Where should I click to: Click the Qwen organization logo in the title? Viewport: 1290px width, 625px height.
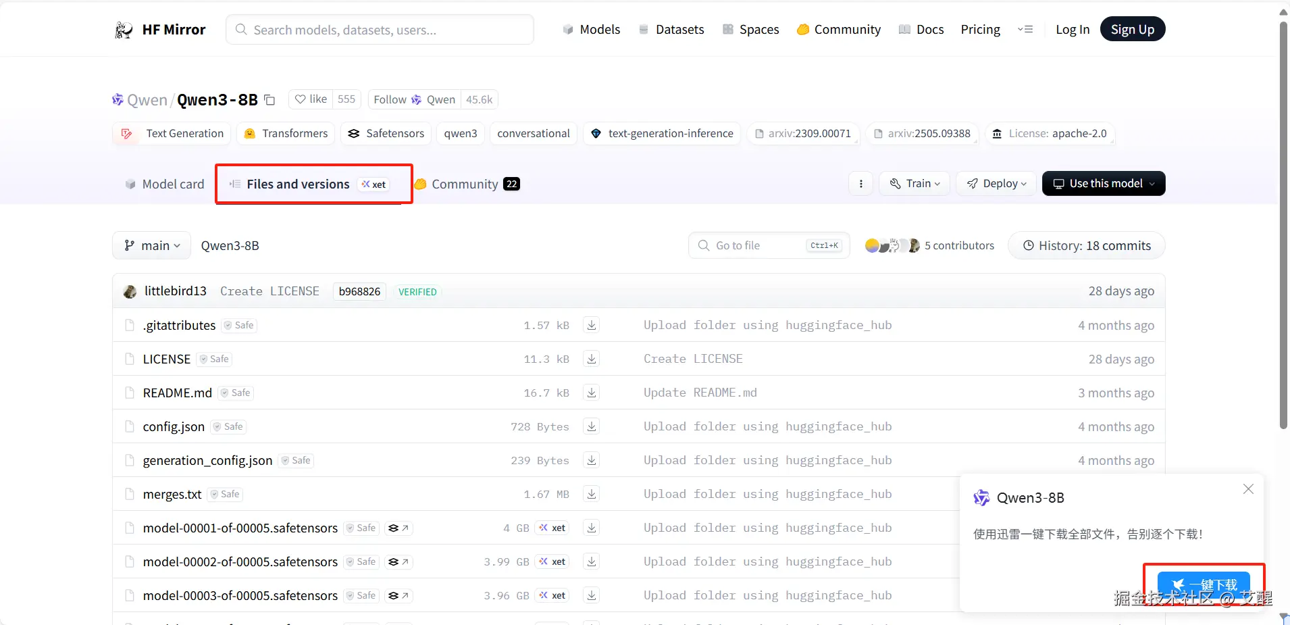[118, 100]
